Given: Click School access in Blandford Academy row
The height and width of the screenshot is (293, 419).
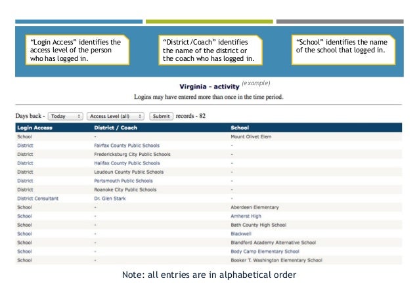Looking at the screenshot, I should [x=24, y=243].
